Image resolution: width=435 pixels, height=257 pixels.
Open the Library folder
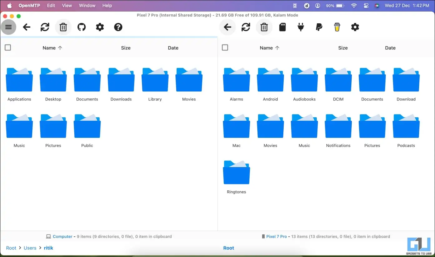click(155, 85)
